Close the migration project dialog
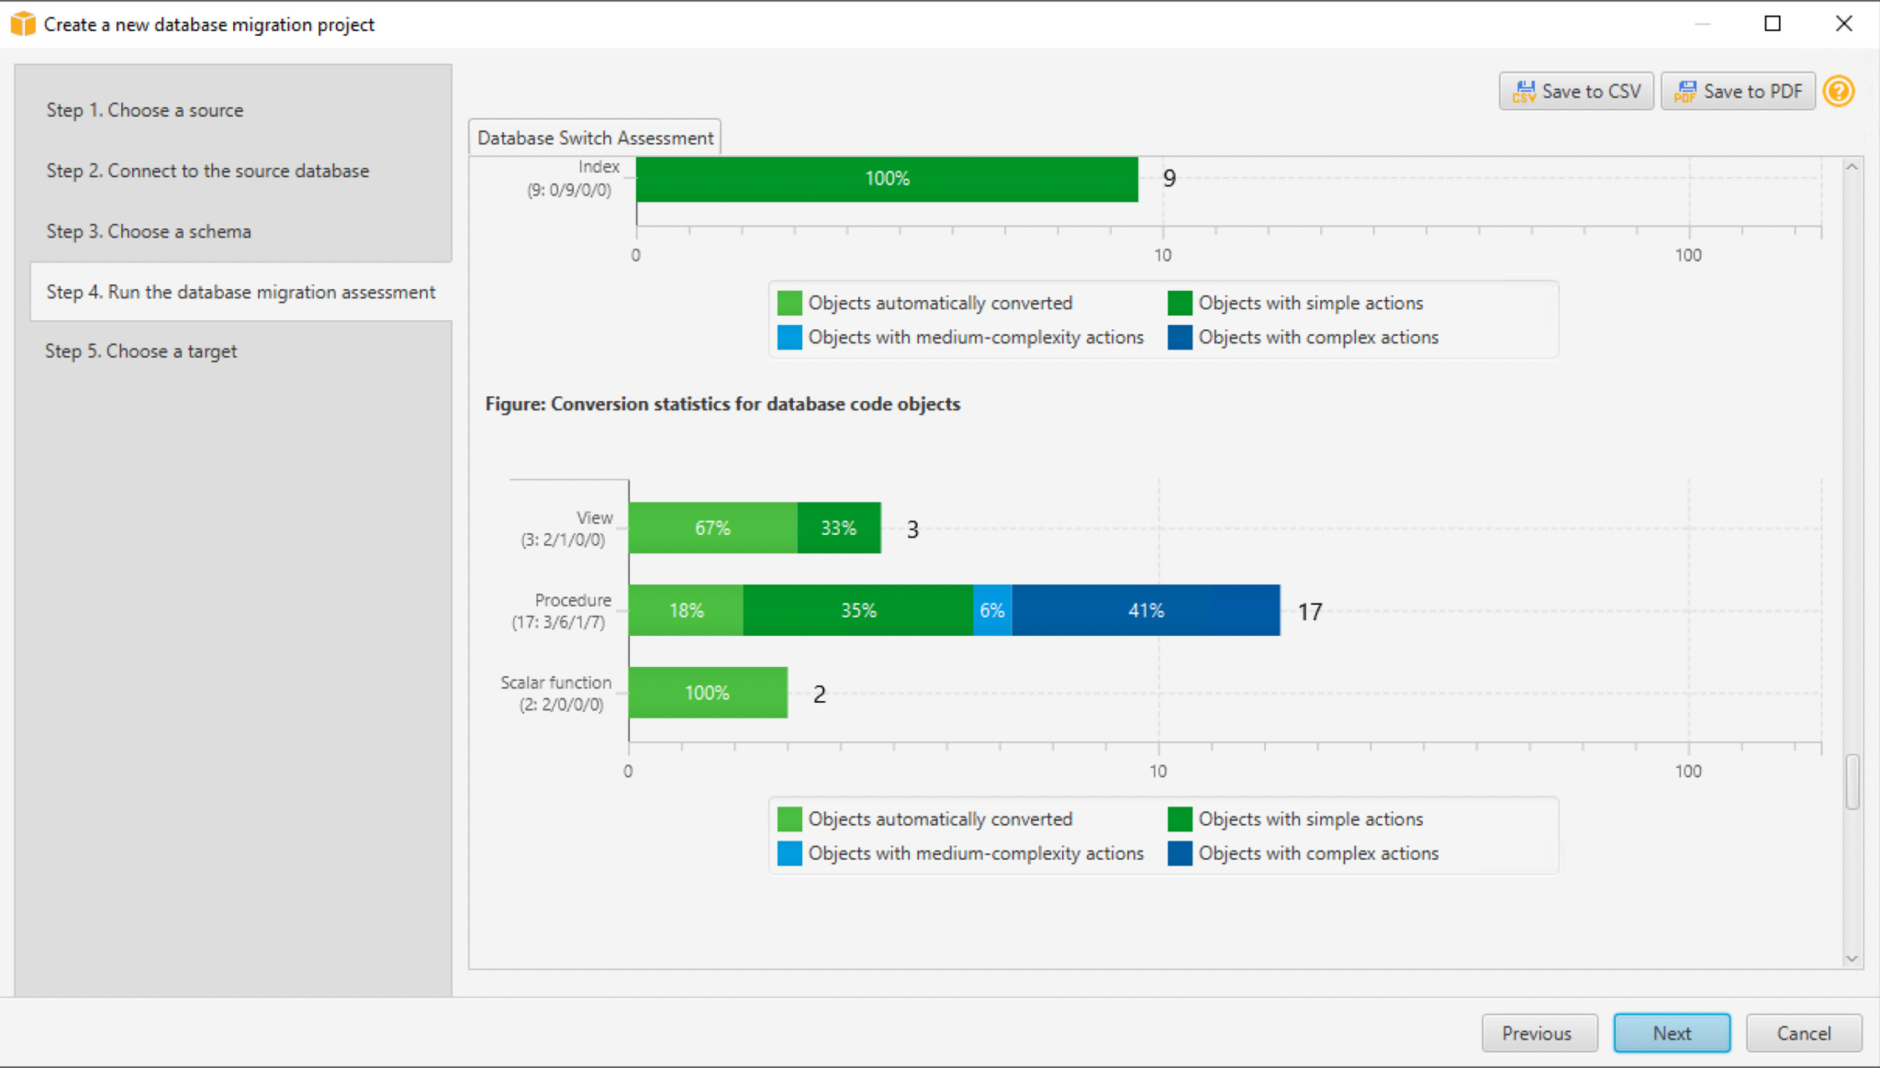 [x=1843, y=24]
